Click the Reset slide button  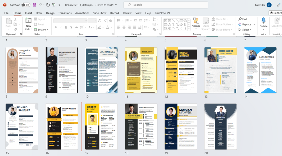click(39, 24)
